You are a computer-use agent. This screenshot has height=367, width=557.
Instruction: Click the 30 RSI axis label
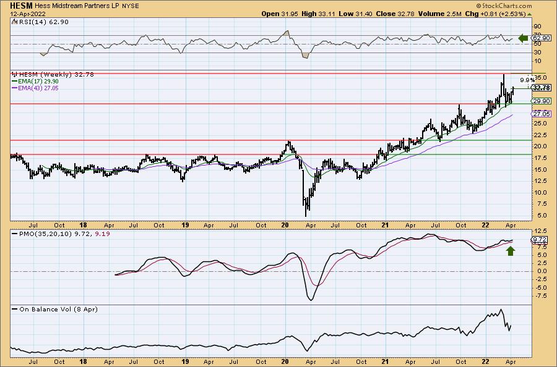[x=537, y=53]
